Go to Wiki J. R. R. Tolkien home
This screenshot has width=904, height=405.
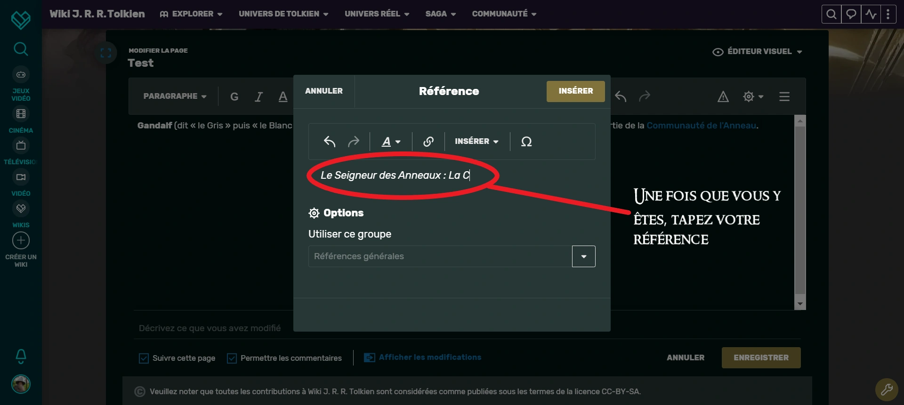click(97, 14)
